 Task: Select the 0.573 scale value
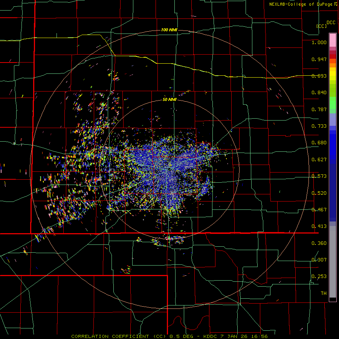coord(319,176)
